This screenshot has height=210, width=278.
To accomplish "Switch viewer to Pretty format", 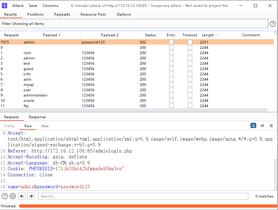I will [x=10, y=126].
